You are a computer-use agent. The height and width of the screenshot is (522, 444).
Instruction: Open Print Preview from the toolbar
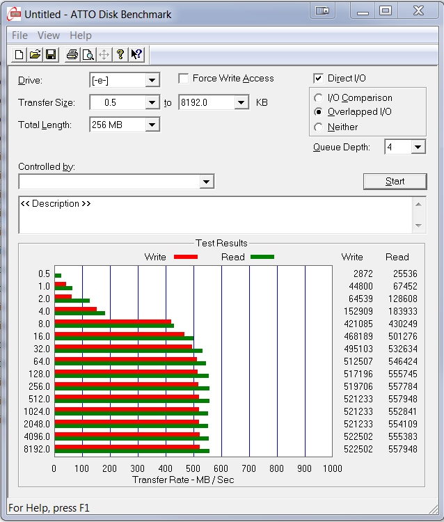click(x=88, y=54)
